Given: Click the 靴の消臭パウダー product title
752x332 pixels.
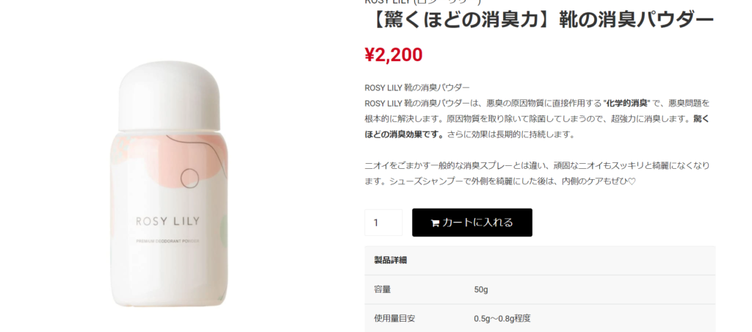Looking at the screenshot, I should (x=540, y=20).
